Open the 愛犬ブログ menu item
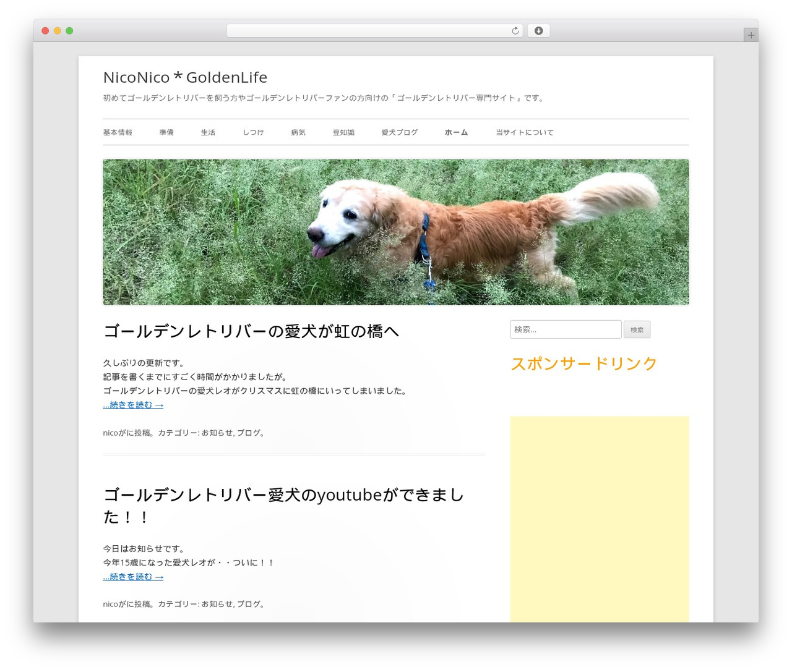Image resolution: width=792 pixels, height=670 pixels. (x=400, y=132)
